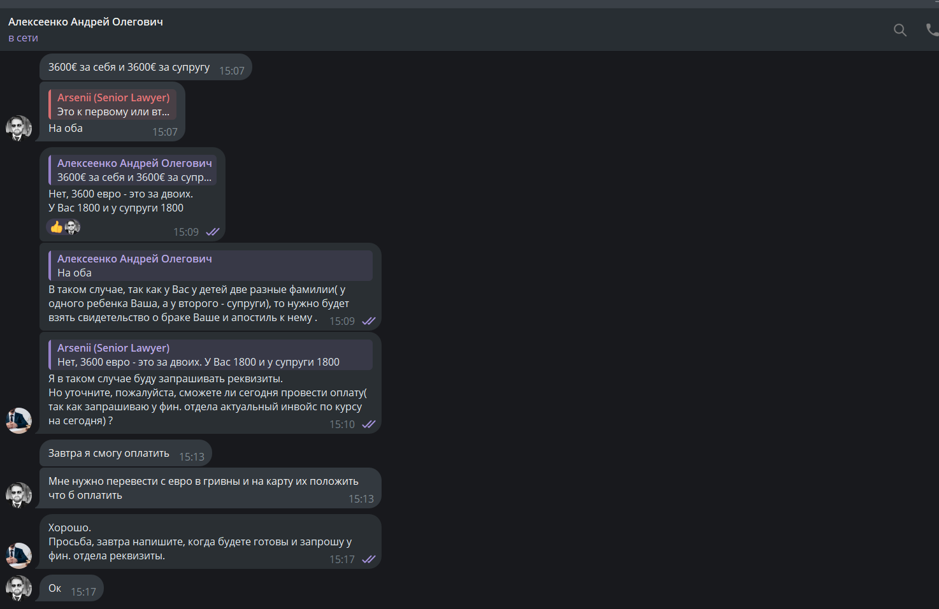The height and width of the screenshot is (609, 939).
Task: Click the '3600€ за себя и 3600€ за супругу' message
Action: tap(146, 67)
